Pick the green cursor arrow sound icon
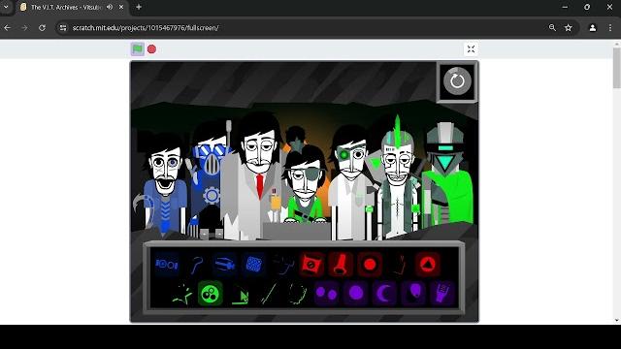621x349 pixels. pyautogui.click(x=240, y=294)
